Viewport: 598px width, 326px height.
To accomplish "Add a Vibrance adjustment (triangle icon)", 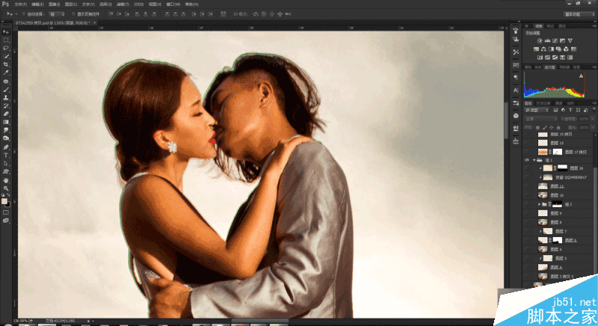I will (570, 40).
